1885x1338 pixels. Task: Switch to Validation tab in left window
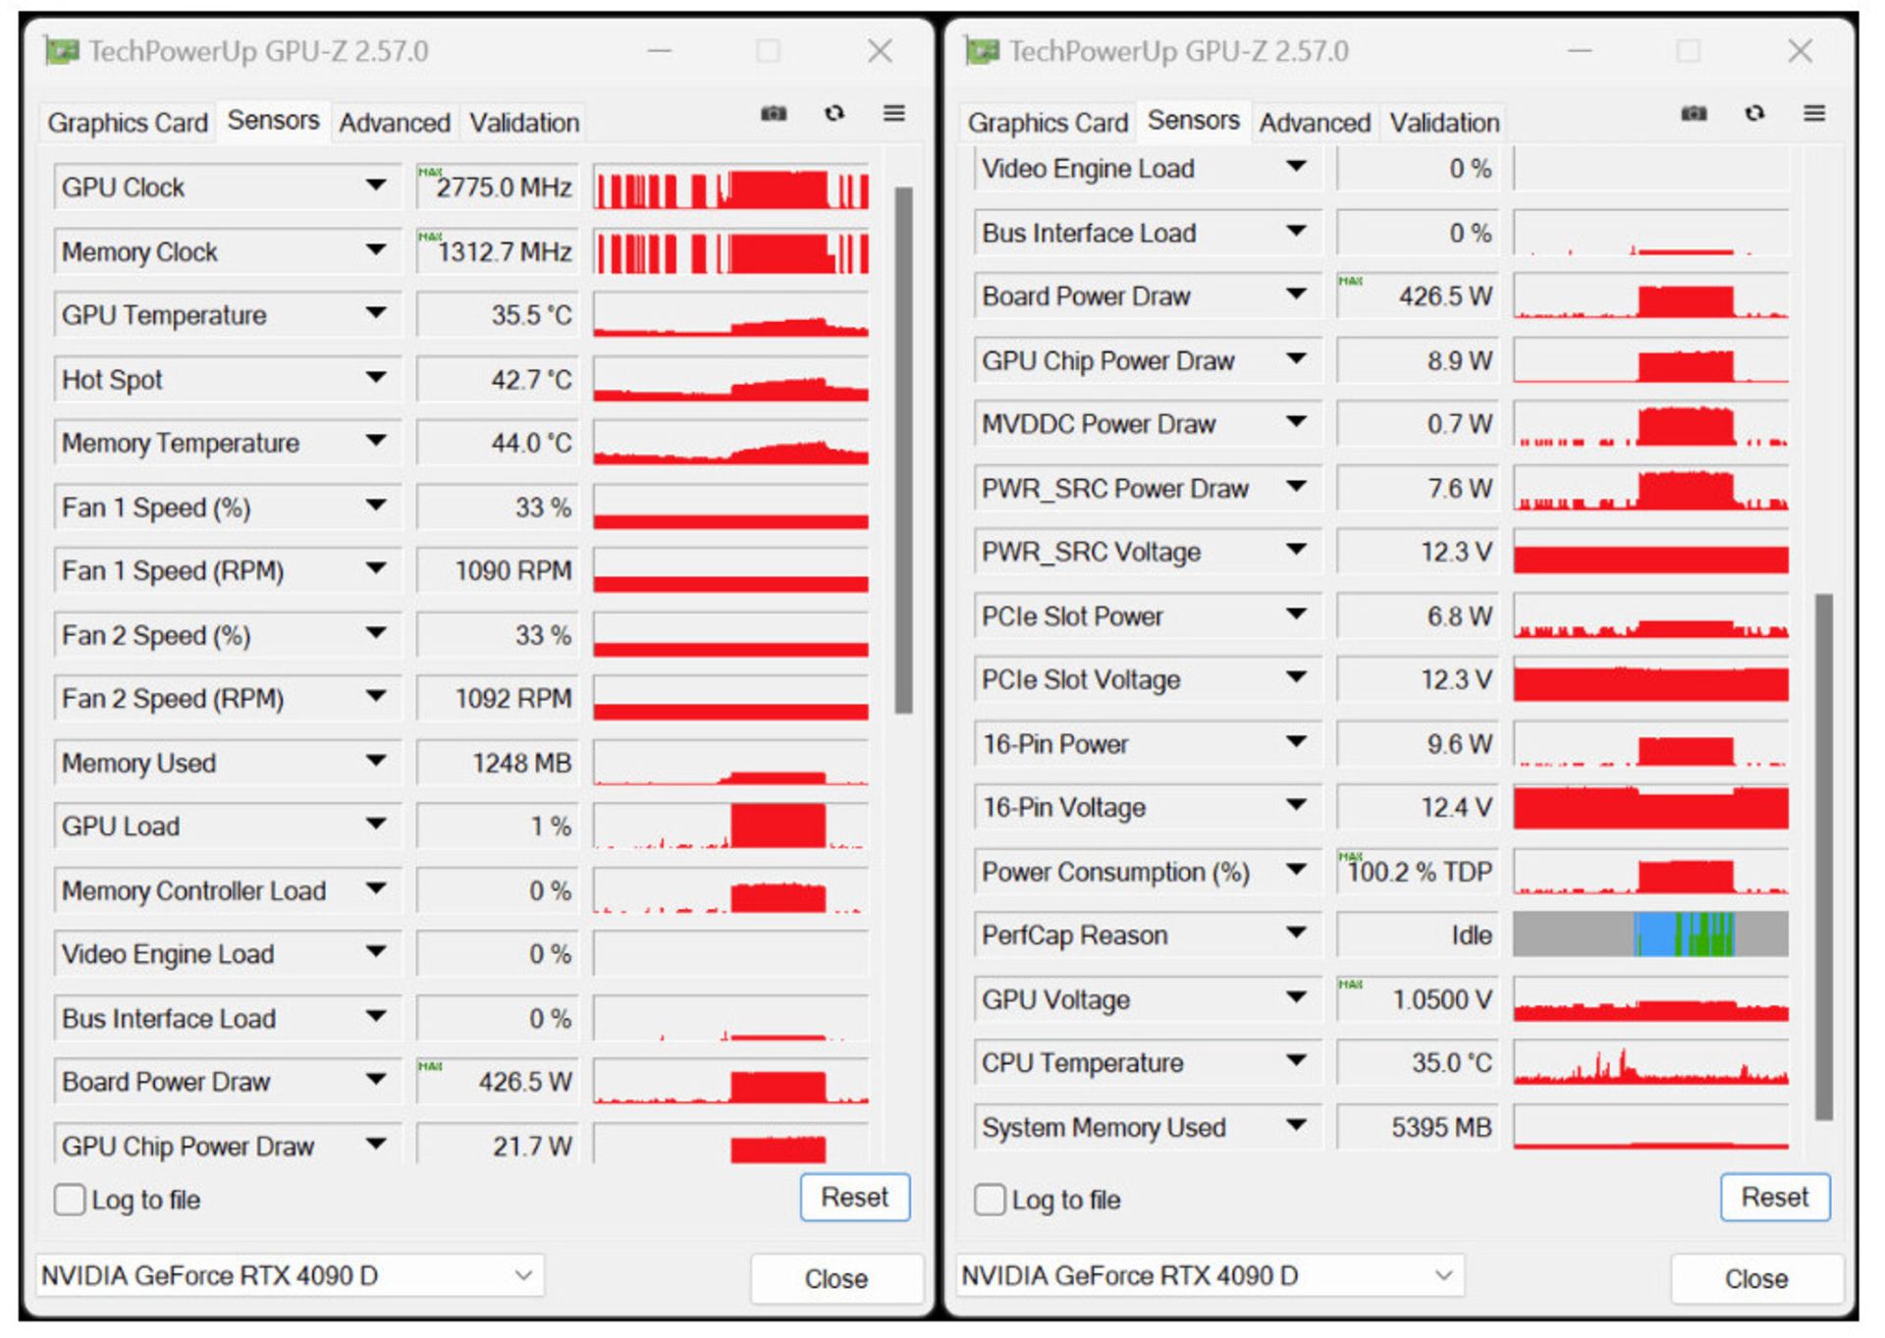point(524,123)
